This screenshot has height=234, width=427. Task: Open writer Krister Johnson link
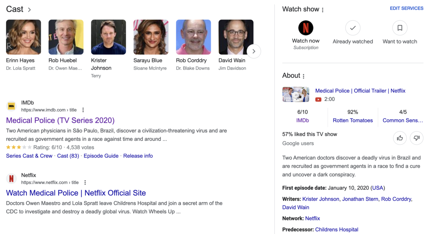coord(321,199)
